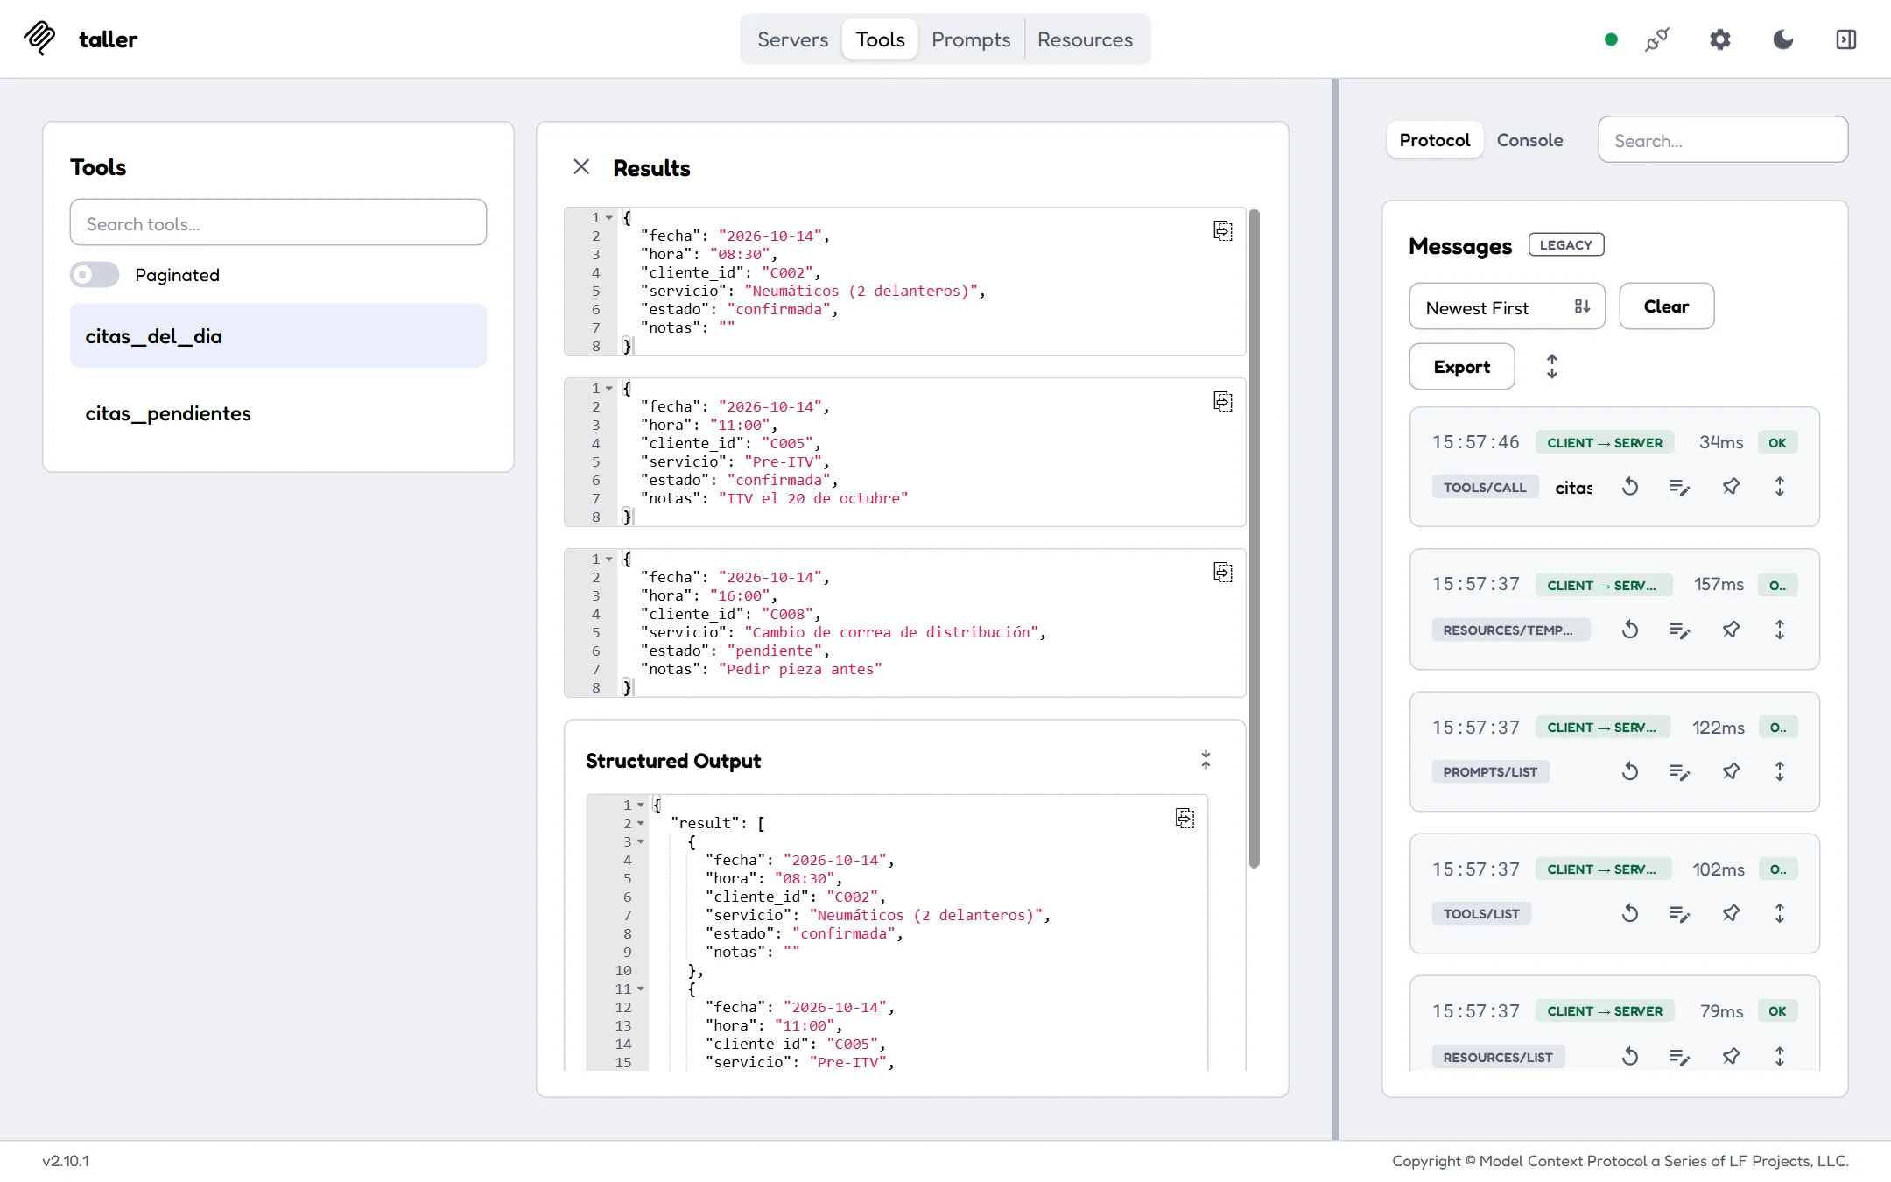Expand the TOOLS/CALL message details
The width and height of the screenshot is (1891, 1182).
click(1780, 487)
